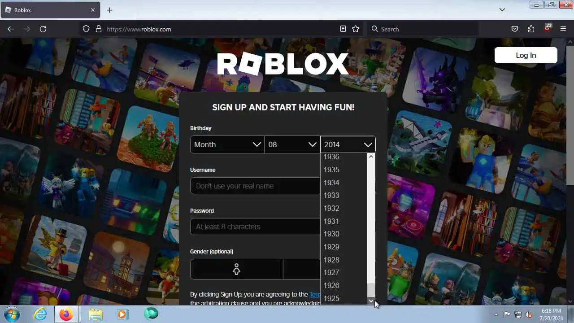574x323 pixels.
Task: Choose 1925 in the year list
Action: point(344,298)
